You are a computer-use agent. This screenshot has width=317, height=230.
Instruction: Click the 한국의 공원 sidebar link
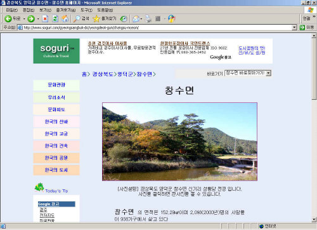point(56,158)
